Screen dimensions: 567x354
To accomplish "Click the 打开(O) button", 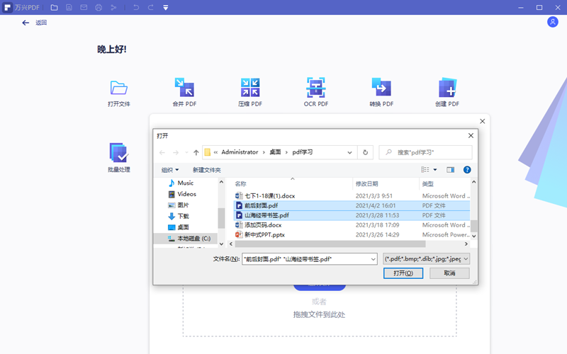I will coord(403,273).
